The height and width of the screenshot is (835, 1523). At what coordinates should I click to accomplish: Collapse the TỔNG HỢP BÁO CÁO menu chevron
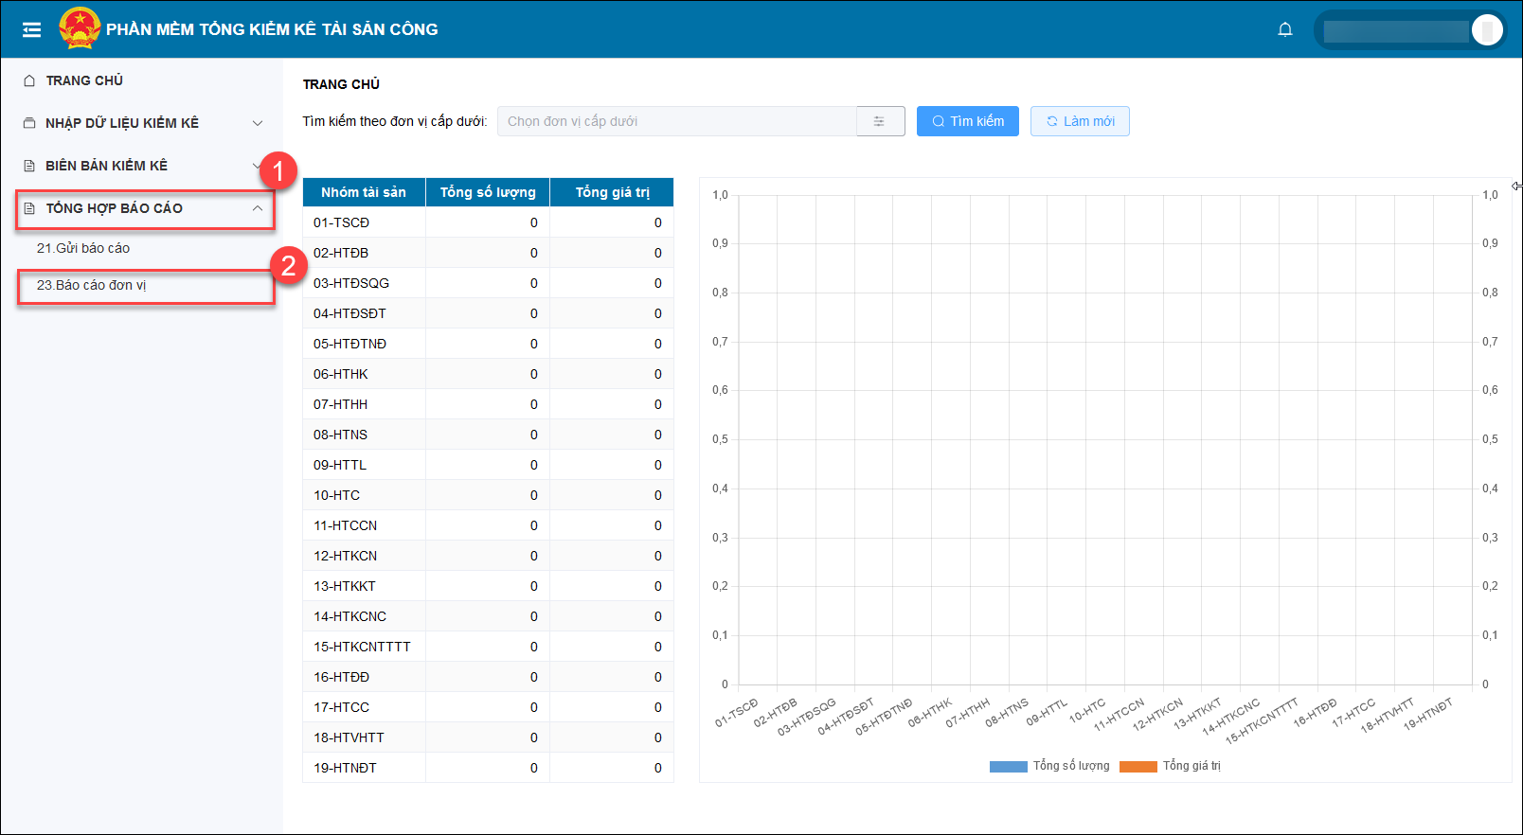(x=258, y=208)
